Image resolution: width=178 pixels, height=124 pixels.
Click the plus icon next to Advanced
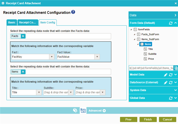[x=104, y=111]
